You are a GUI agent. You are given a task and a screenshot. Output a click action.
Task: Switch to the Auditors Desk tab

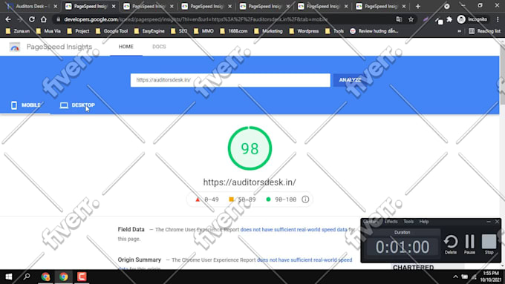32,6
